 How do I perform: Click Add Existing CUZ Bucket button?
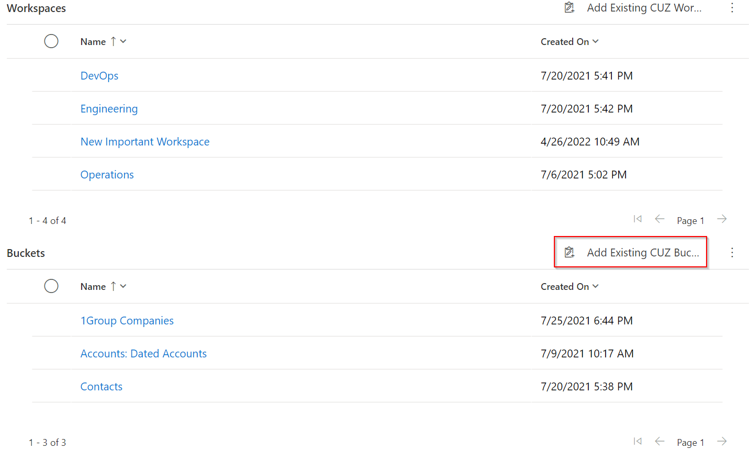click(x=631, y=253)
